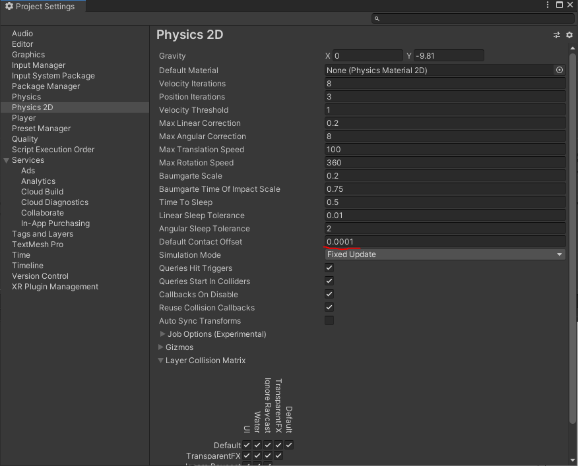Open In-App Purchasing settings
The width and height of the screenshot is (578, 466).
[x=55, y=223]
